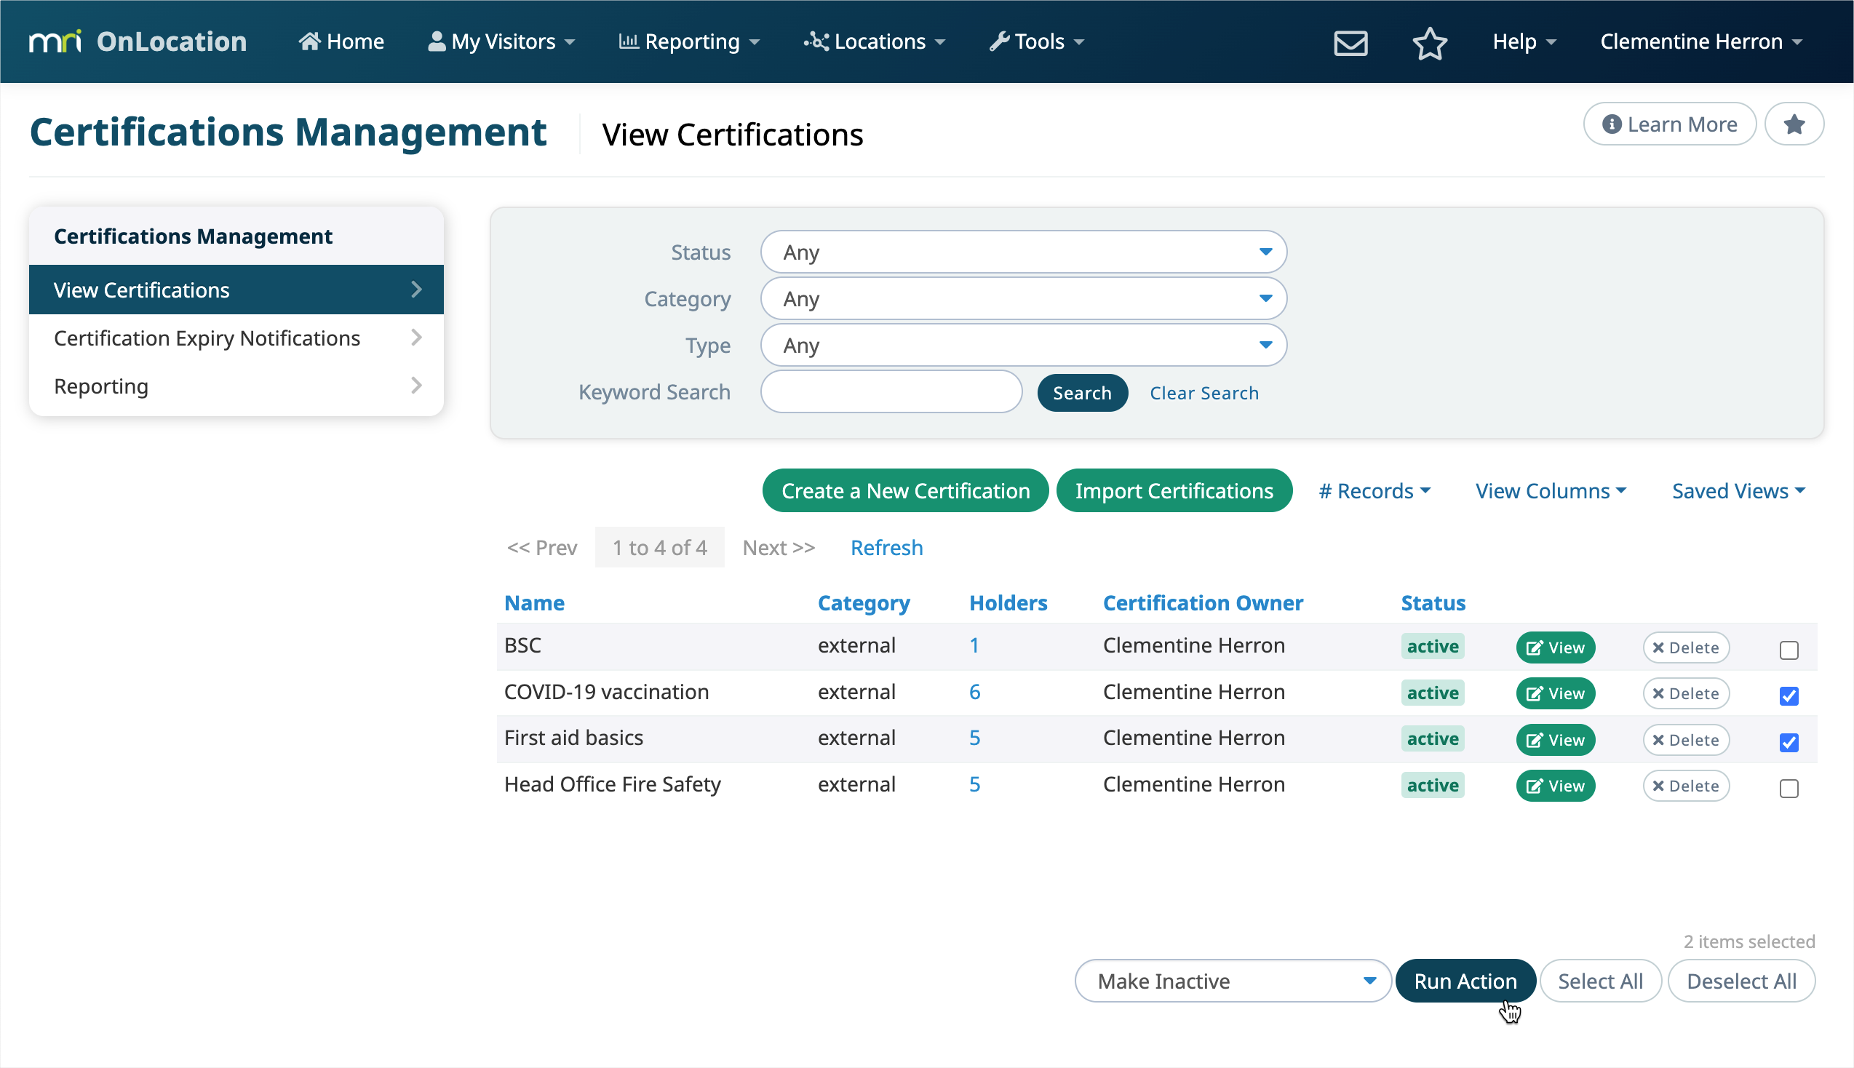The width and height of the screenshot is (1854, 1068).
Task: Click Import Certifications button
Action: tap(1174, 491)
